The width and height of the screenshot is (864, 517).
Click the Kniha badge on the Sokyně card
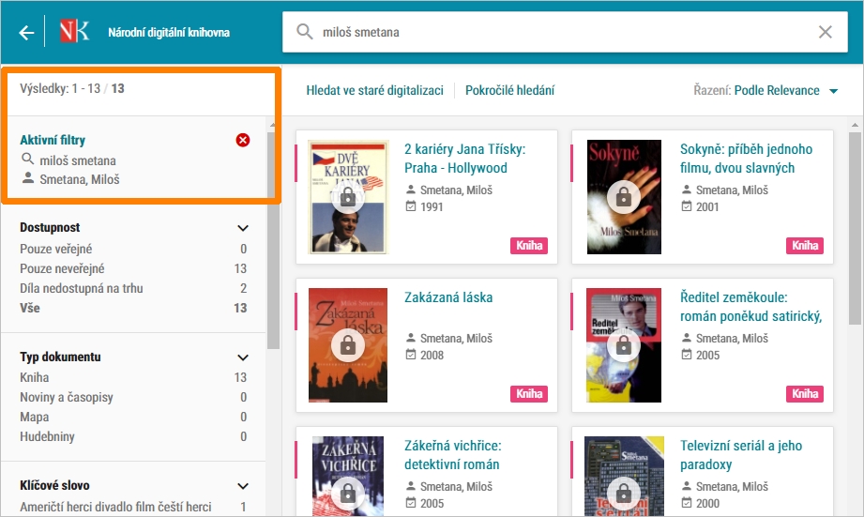[x=805, y=245]
